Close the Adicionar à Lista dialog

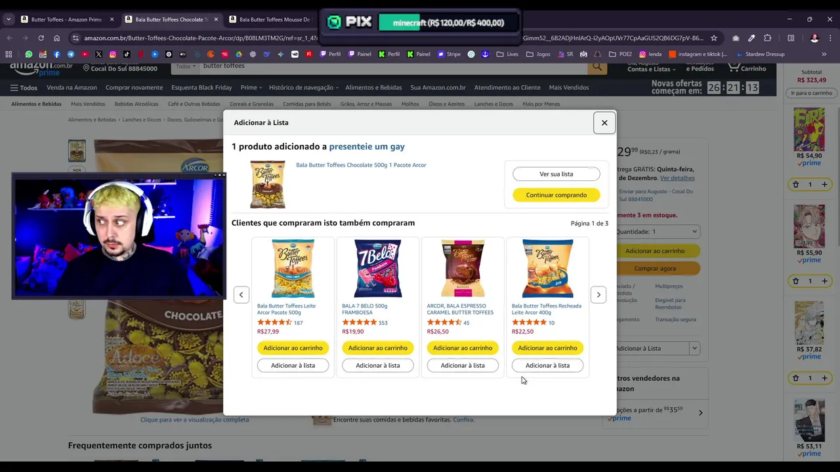[x=604, y=123]
